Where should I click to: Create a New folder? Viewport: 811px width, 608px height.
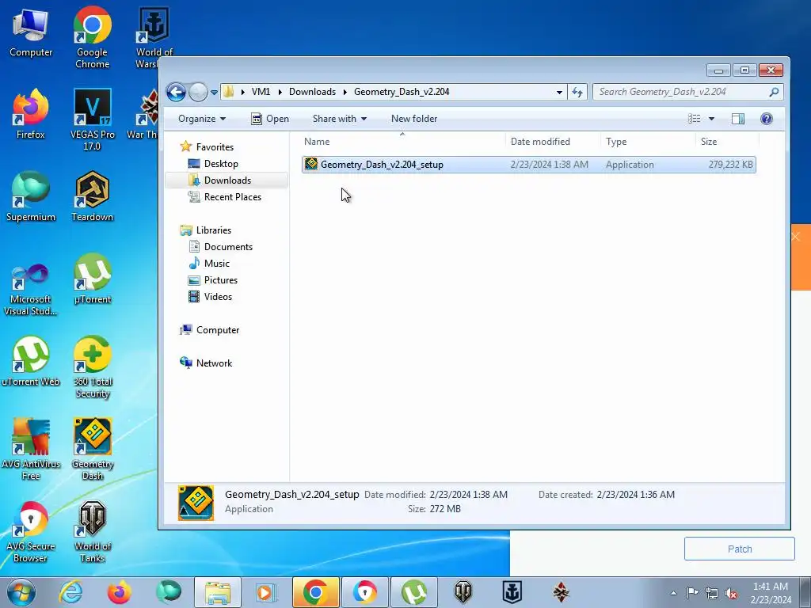[413, 119]
